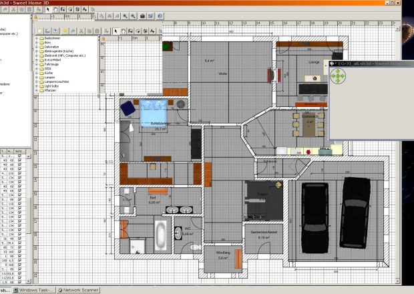Screen dimensions: 414x294
Task: Expand the Pflanzen category node
Action: click(37, 90)
